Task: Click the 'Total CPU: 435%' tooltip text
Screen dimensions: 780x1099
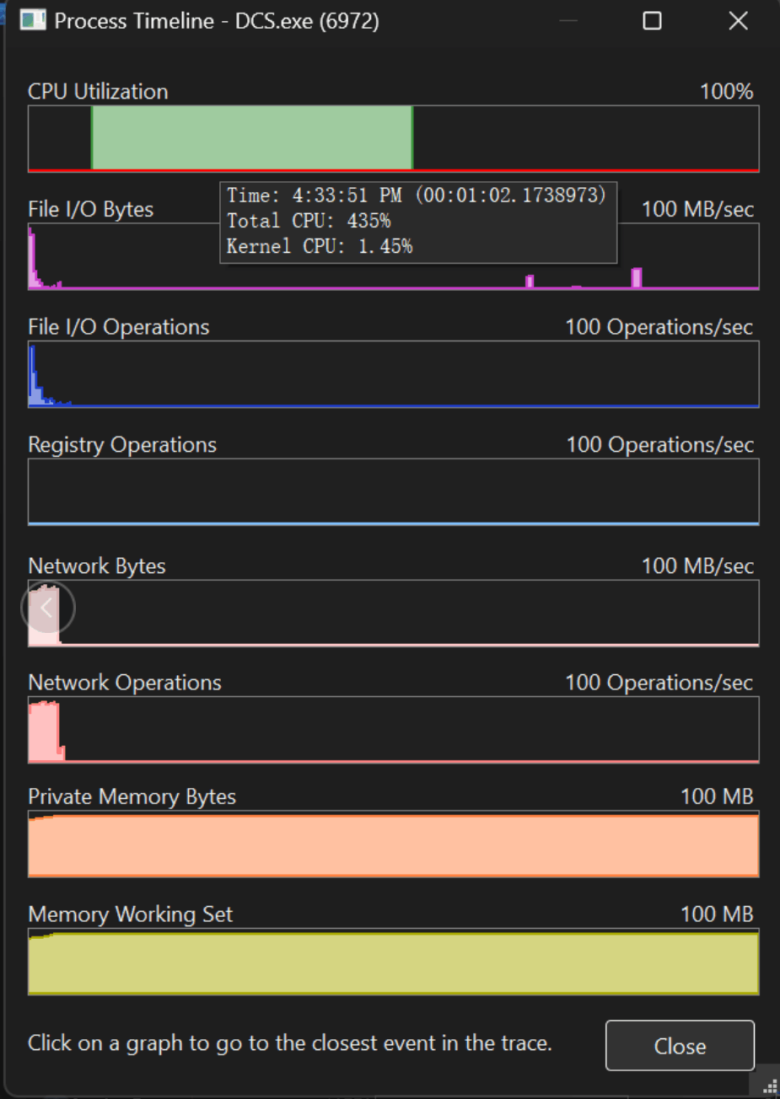Action: tap(309, 221)
